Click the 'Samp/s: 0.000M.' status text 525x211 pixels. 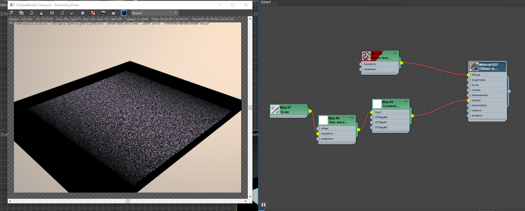tap(137, 19)
